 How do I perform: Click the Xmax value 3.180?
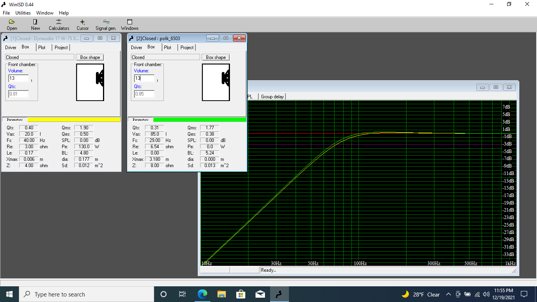(x=154, y=159)
